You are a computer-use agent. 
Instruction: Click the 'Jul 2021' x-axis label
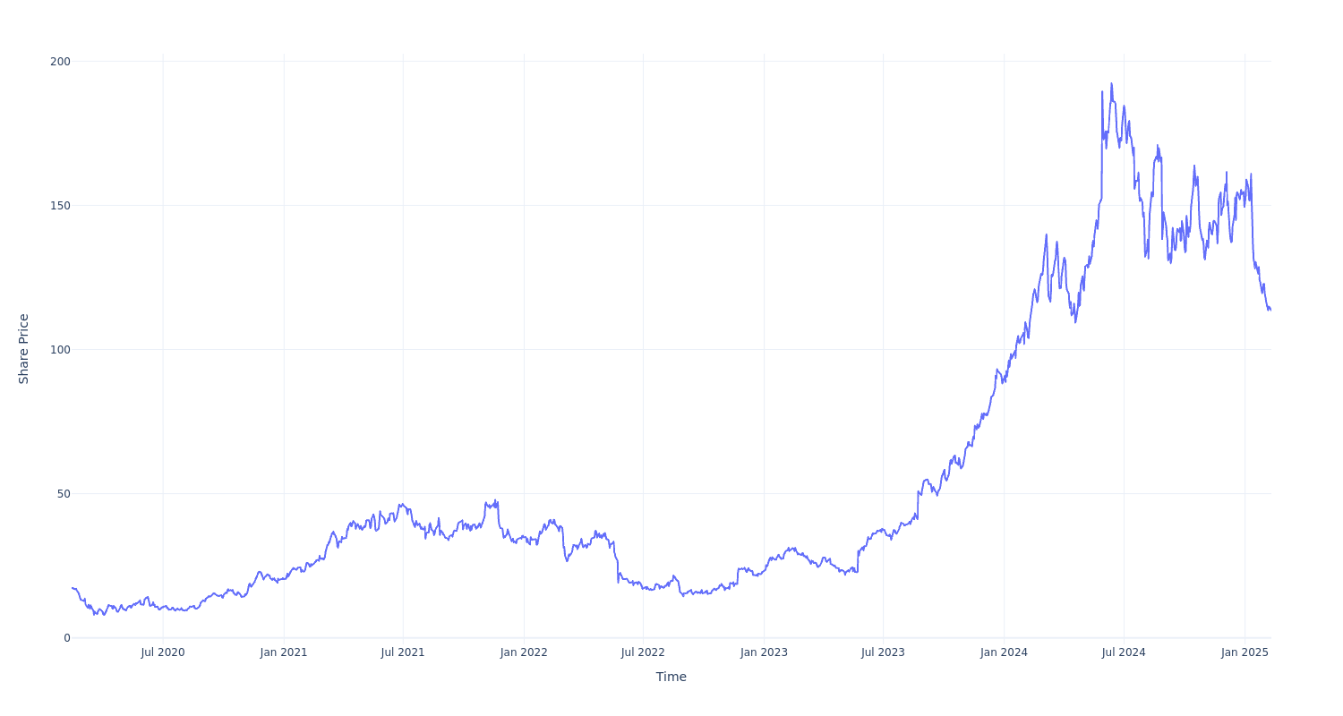pyautogui.click(x=403, y=652)
